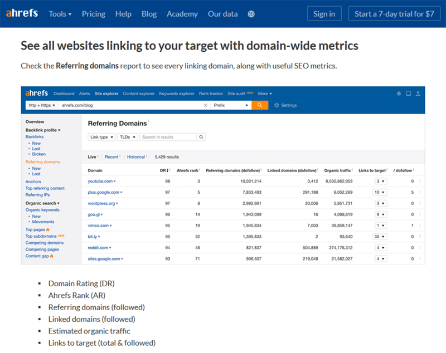Open the reddit.com domain link
This screenshot has height=353, width=446.
[x=98, y=248]
